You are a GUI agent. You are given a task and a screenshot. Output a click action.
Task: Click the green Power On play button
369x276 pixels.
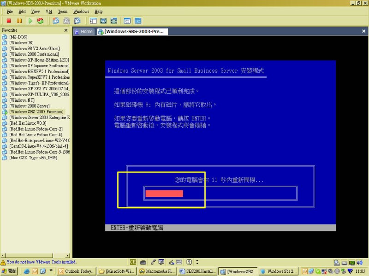[30, 21]
